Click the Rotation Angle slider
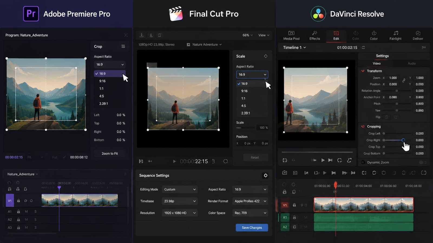The width and height of the screenshot is (433, 243). (x=397, y=91)
